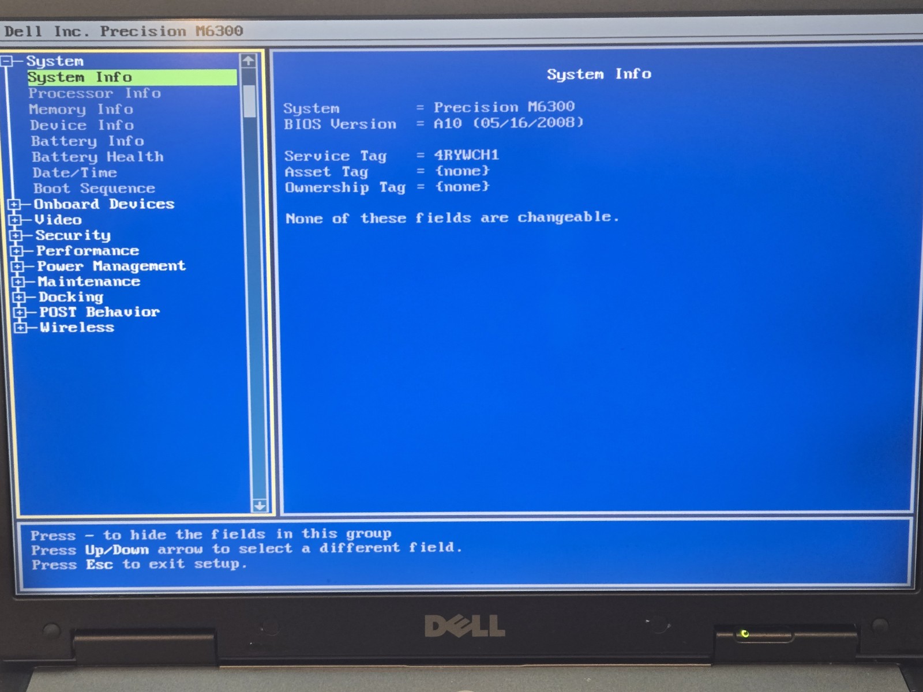Viewport: 923px width, 692px height.
Task: Expand the POST Behavior group
Action: pyautogui.click(x=20, y=313)
